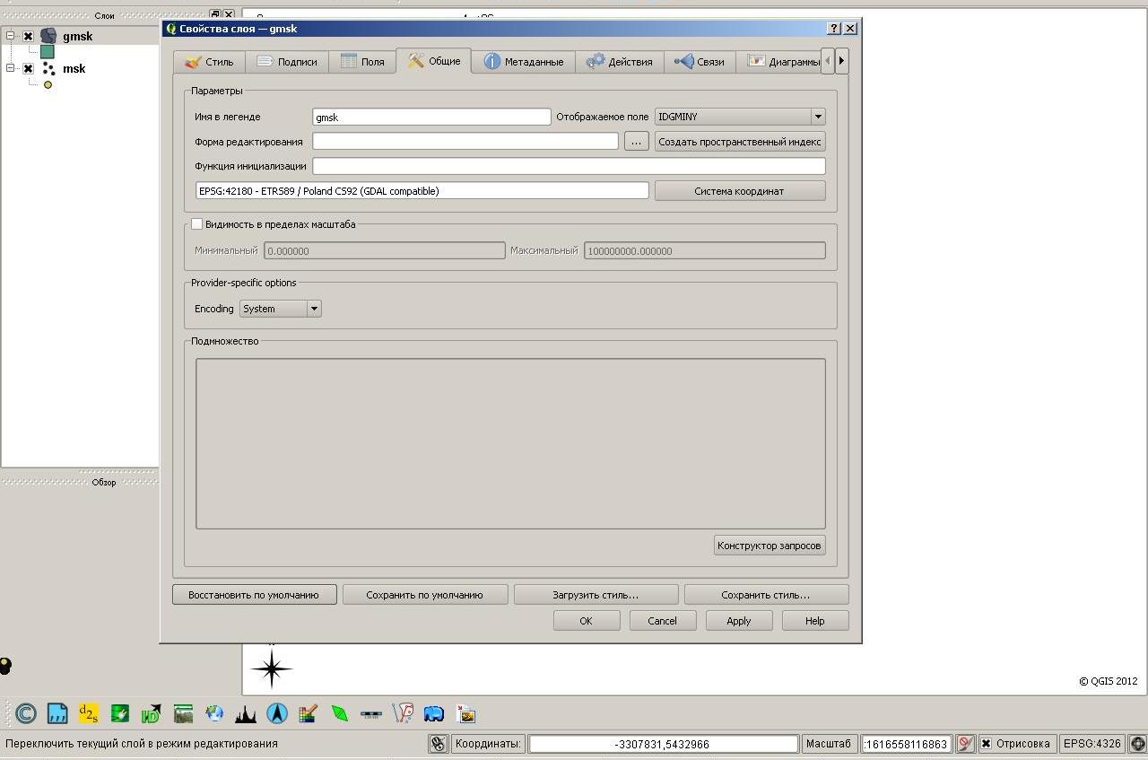Click the Help button
The height and width of the screenshot is (760, 1148).
click(x=815, y=621)
